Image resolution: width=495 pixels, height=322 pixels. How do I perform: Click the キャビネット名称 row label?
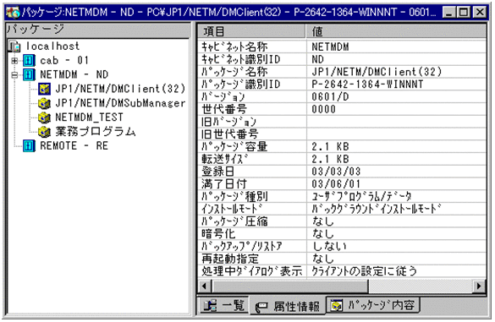click(234, 46)
